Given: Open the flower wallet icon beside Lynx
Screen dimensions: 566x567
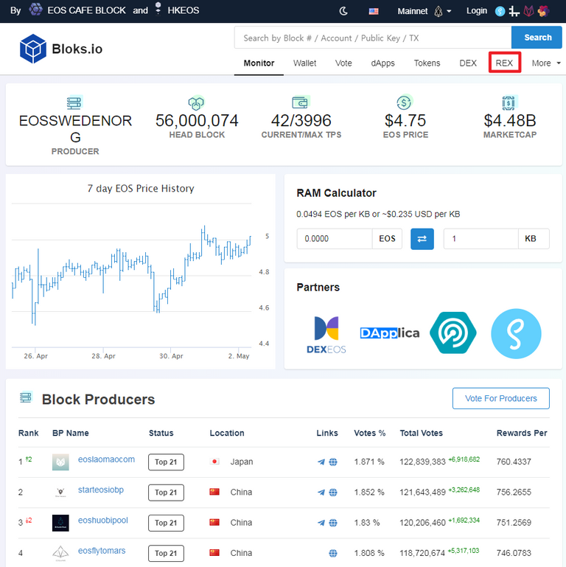Looking at the screenshot, I should [x=543, y=11].
